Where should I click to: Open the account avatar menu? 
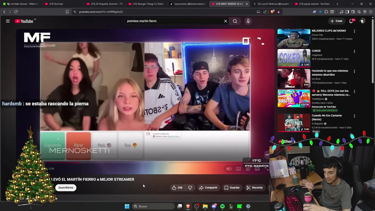tap(363, 21)
